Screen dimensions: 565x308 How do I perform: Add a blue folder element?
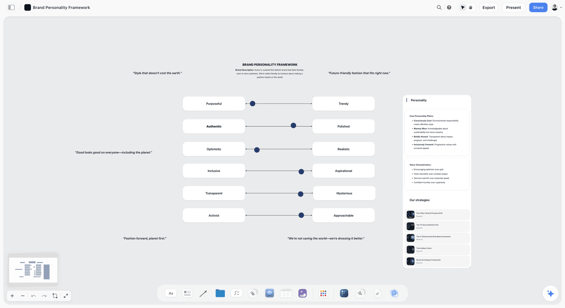(220, 293)
